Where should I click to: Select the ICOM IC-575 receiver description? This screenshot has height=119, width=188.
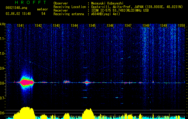pyautogui.click(x=120, y=10)
